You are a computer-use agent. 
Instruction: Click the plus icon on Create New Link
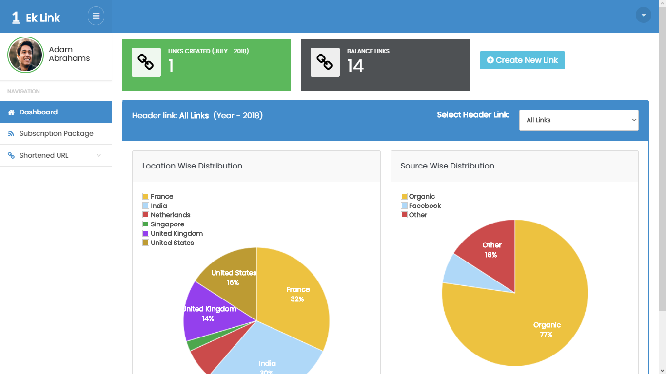coord(490,60)
